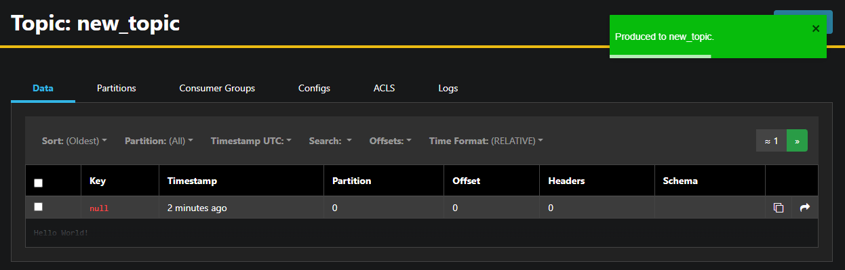This screenshot has height=270, width=845.
Task: Switch to the Partitions tab
Action: pos(117,88)
